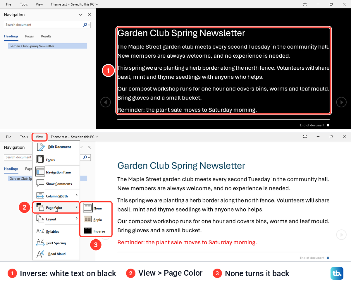Image resolution: width=351 pixels, height=285 pixels.
Task: Select Garden Club heading entry in white-page Navigation pane
Action: point(20,178)
